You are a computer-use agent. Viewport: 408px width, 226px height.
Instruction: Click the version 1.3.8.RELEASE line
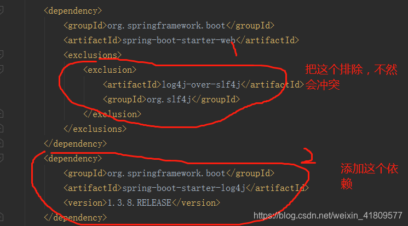click(x=142, y=203)
